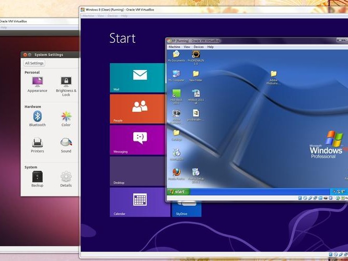
Task: Click the "Hardware" section heading
Action: pyautogui.click(x=32, y=106)
